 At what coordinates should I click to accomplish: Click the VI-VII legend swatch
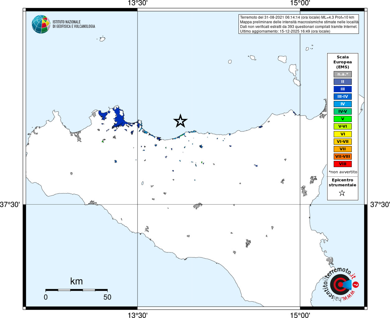click(343, 142)
